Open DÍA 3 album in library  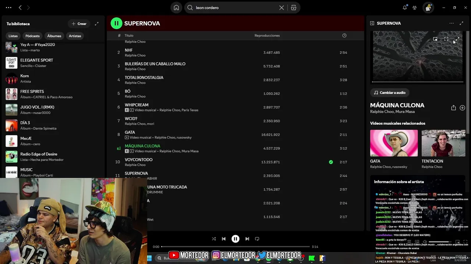click(x=53, y=125)
